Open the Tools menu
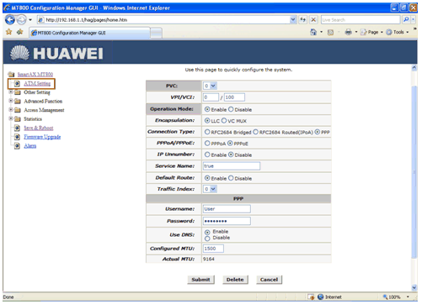The width and height of the screenshot is (422, 304). pyautogui.click(x=398, y=32)
